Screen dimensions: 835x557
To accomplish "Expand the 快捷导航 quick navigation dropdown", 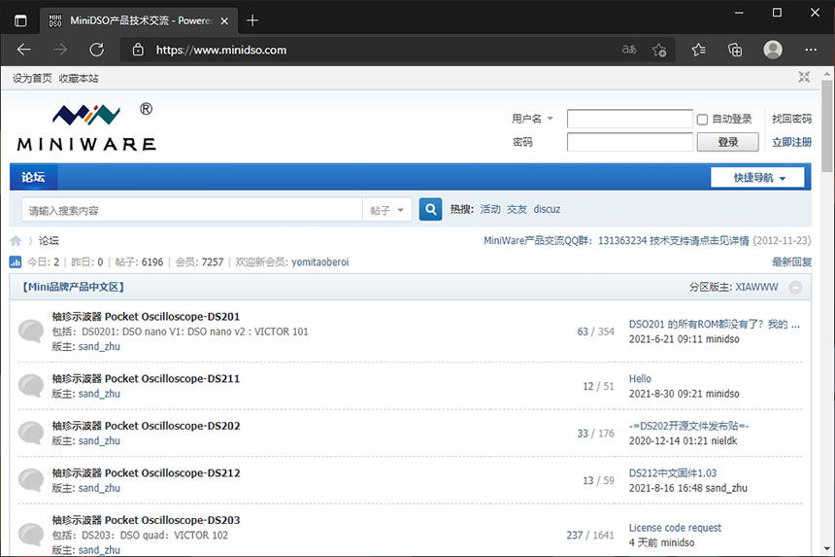I will pyautogui.click(x=757, y=178).
